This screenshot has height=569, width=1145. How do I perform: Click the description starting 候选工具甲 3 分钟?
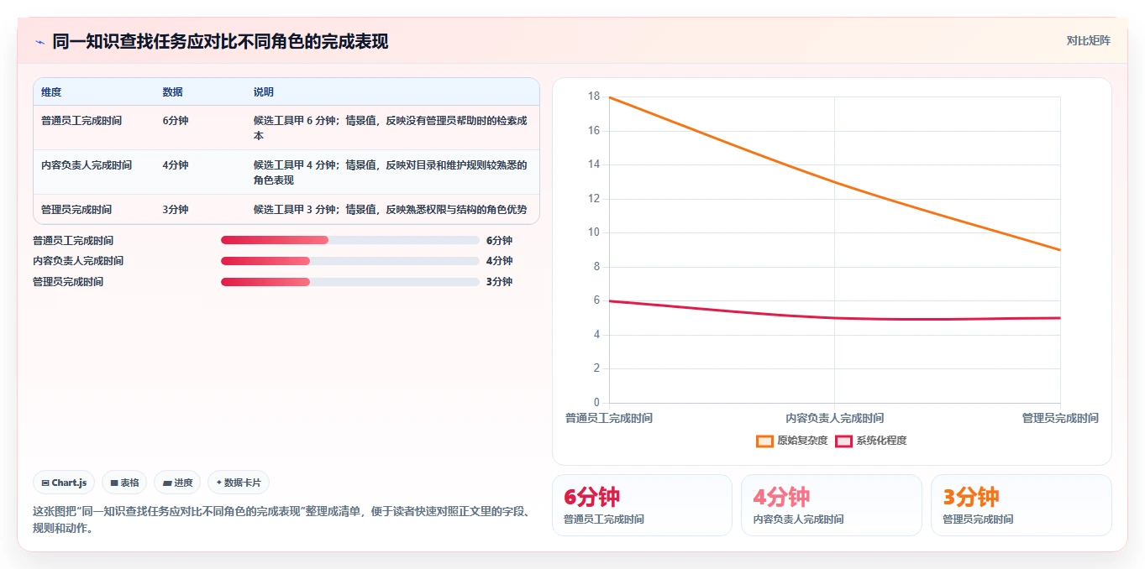[x=391, y=210]
